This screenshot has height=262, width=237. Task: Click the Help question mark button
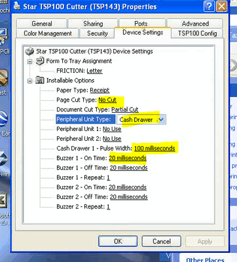209,7
